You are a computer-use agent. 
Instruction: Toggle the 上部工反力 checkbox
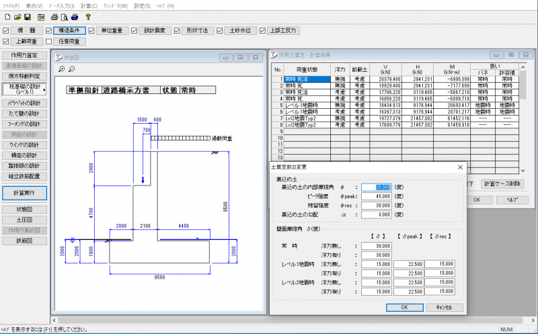click(262, 30)
